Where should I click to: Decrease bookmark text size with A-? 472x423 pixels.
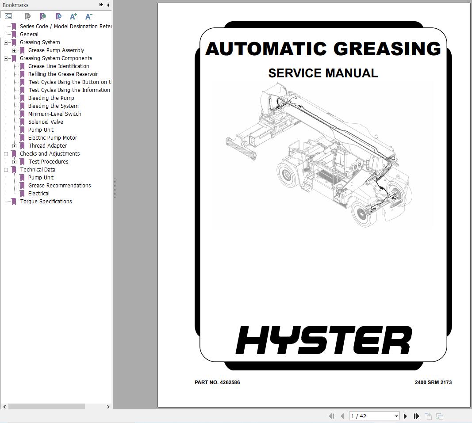point(88,16)
